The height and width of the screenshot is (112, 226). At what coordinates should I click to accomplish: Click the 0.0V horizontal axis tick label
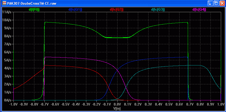[x=117, y=104]
